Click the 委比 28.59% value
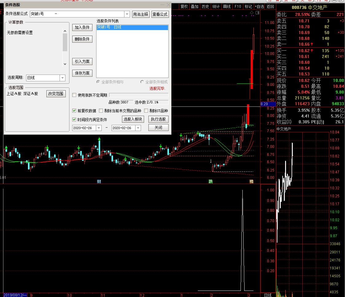 pos(302,14)
